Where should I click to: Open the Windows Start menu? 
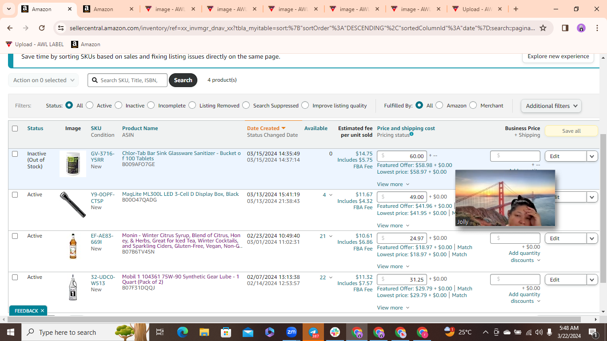click(10, 332)
